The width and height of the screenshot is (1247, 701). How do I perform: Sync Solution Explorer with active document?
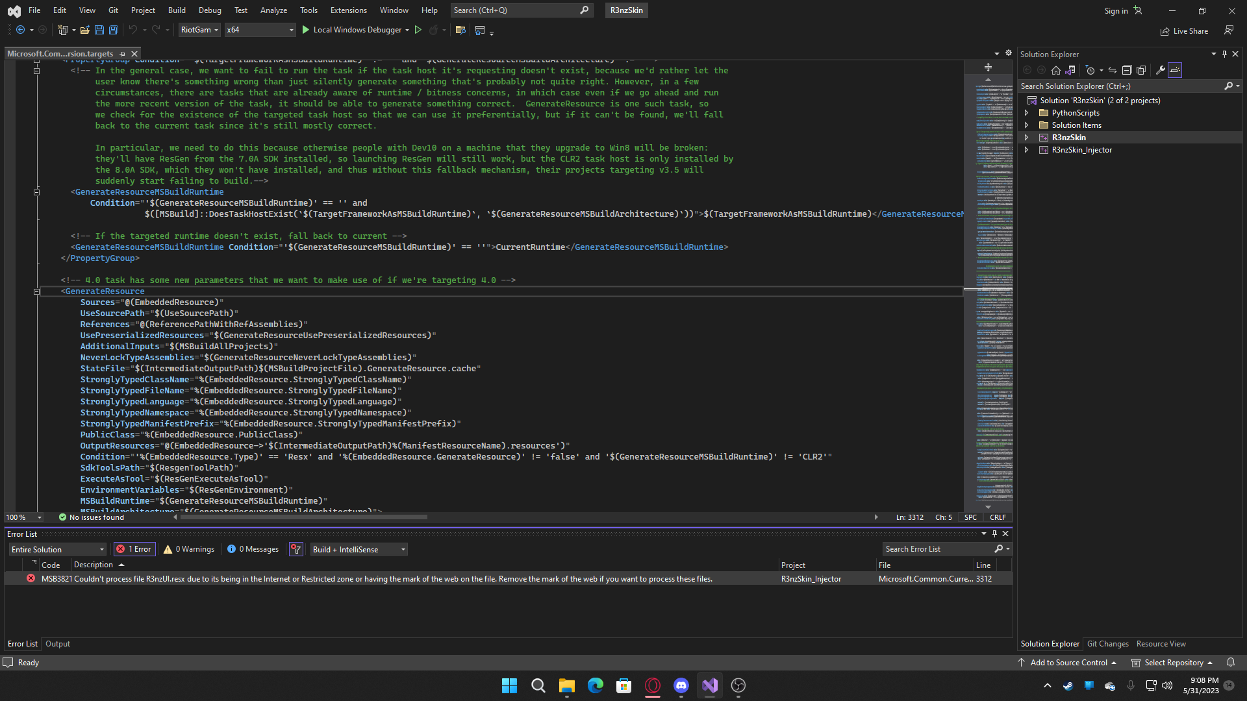1112,69
